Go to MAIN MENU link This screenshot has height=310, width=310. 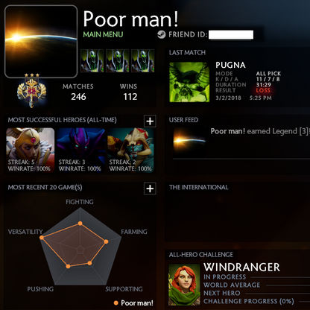(103, 34)
